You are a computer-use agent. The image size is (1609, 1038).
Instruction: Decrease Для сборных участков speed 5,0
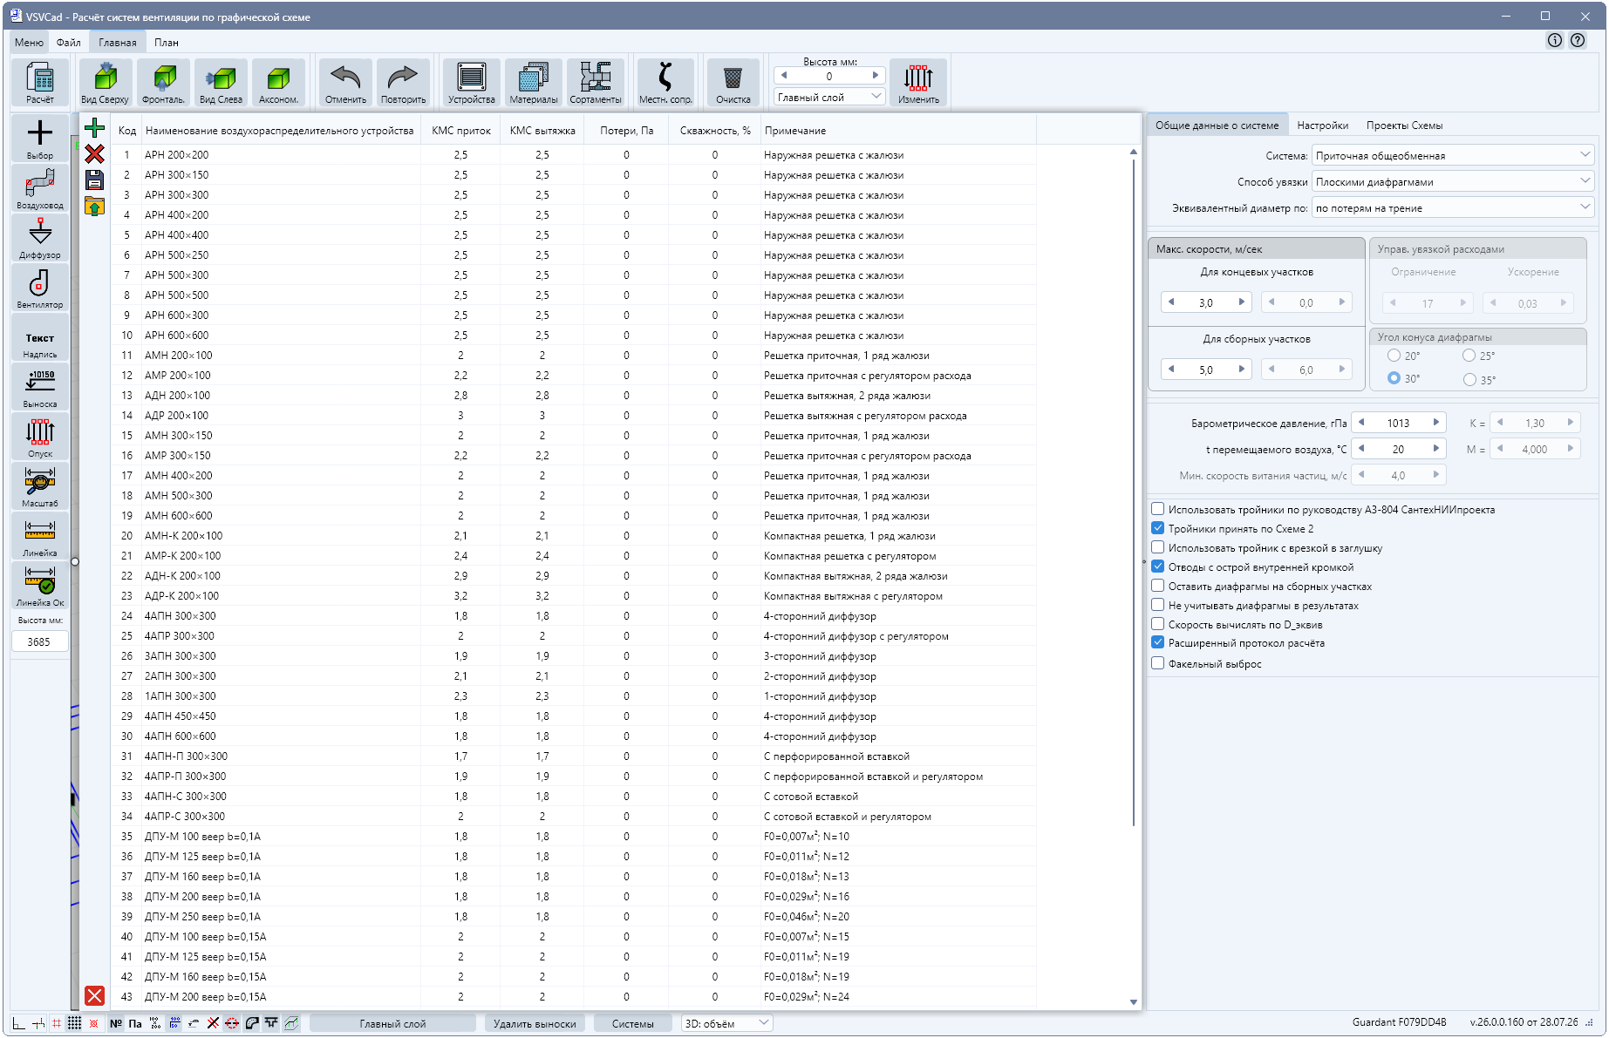click(x=1171, y=370)
